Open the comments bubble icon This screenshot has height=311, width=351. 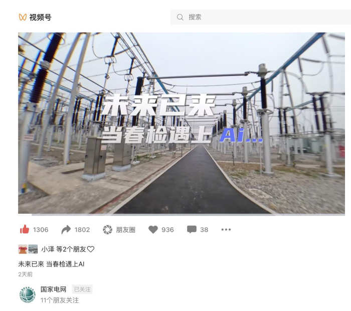click(x=192, y=229)
